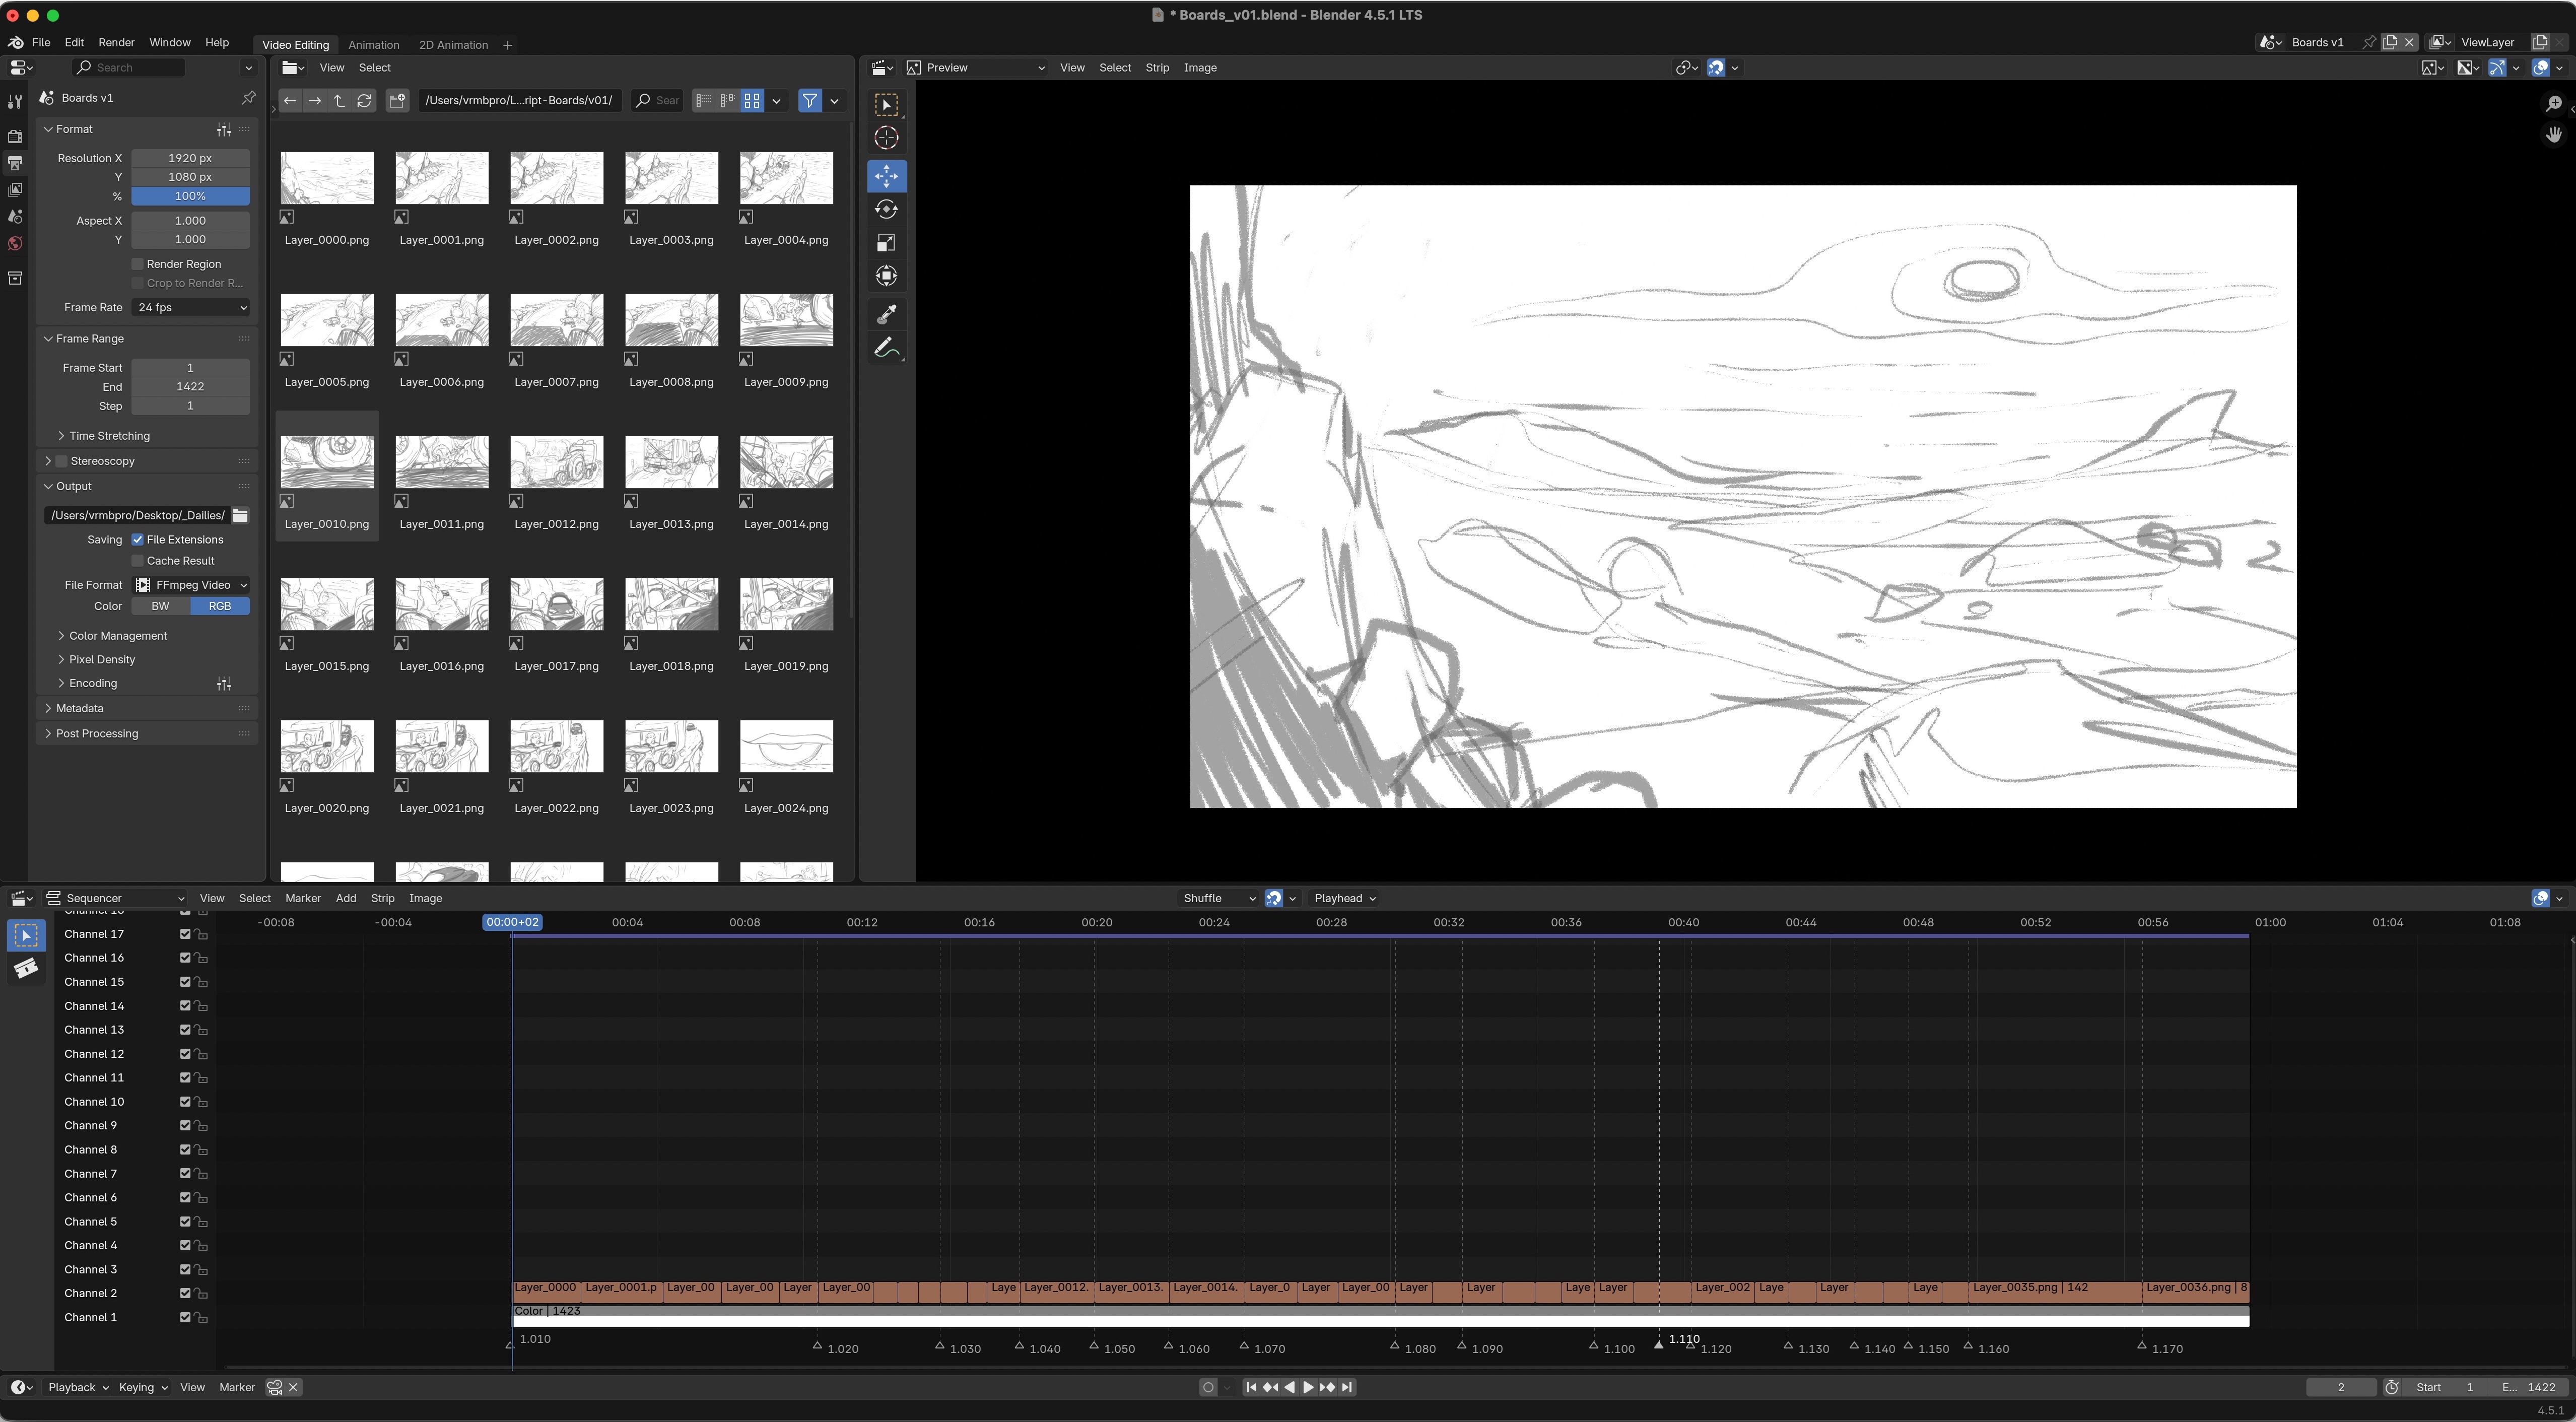Select the Move tool in preview toolbar

click(886, 176)
